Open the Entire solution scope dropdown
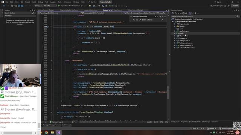 point(153,20)
